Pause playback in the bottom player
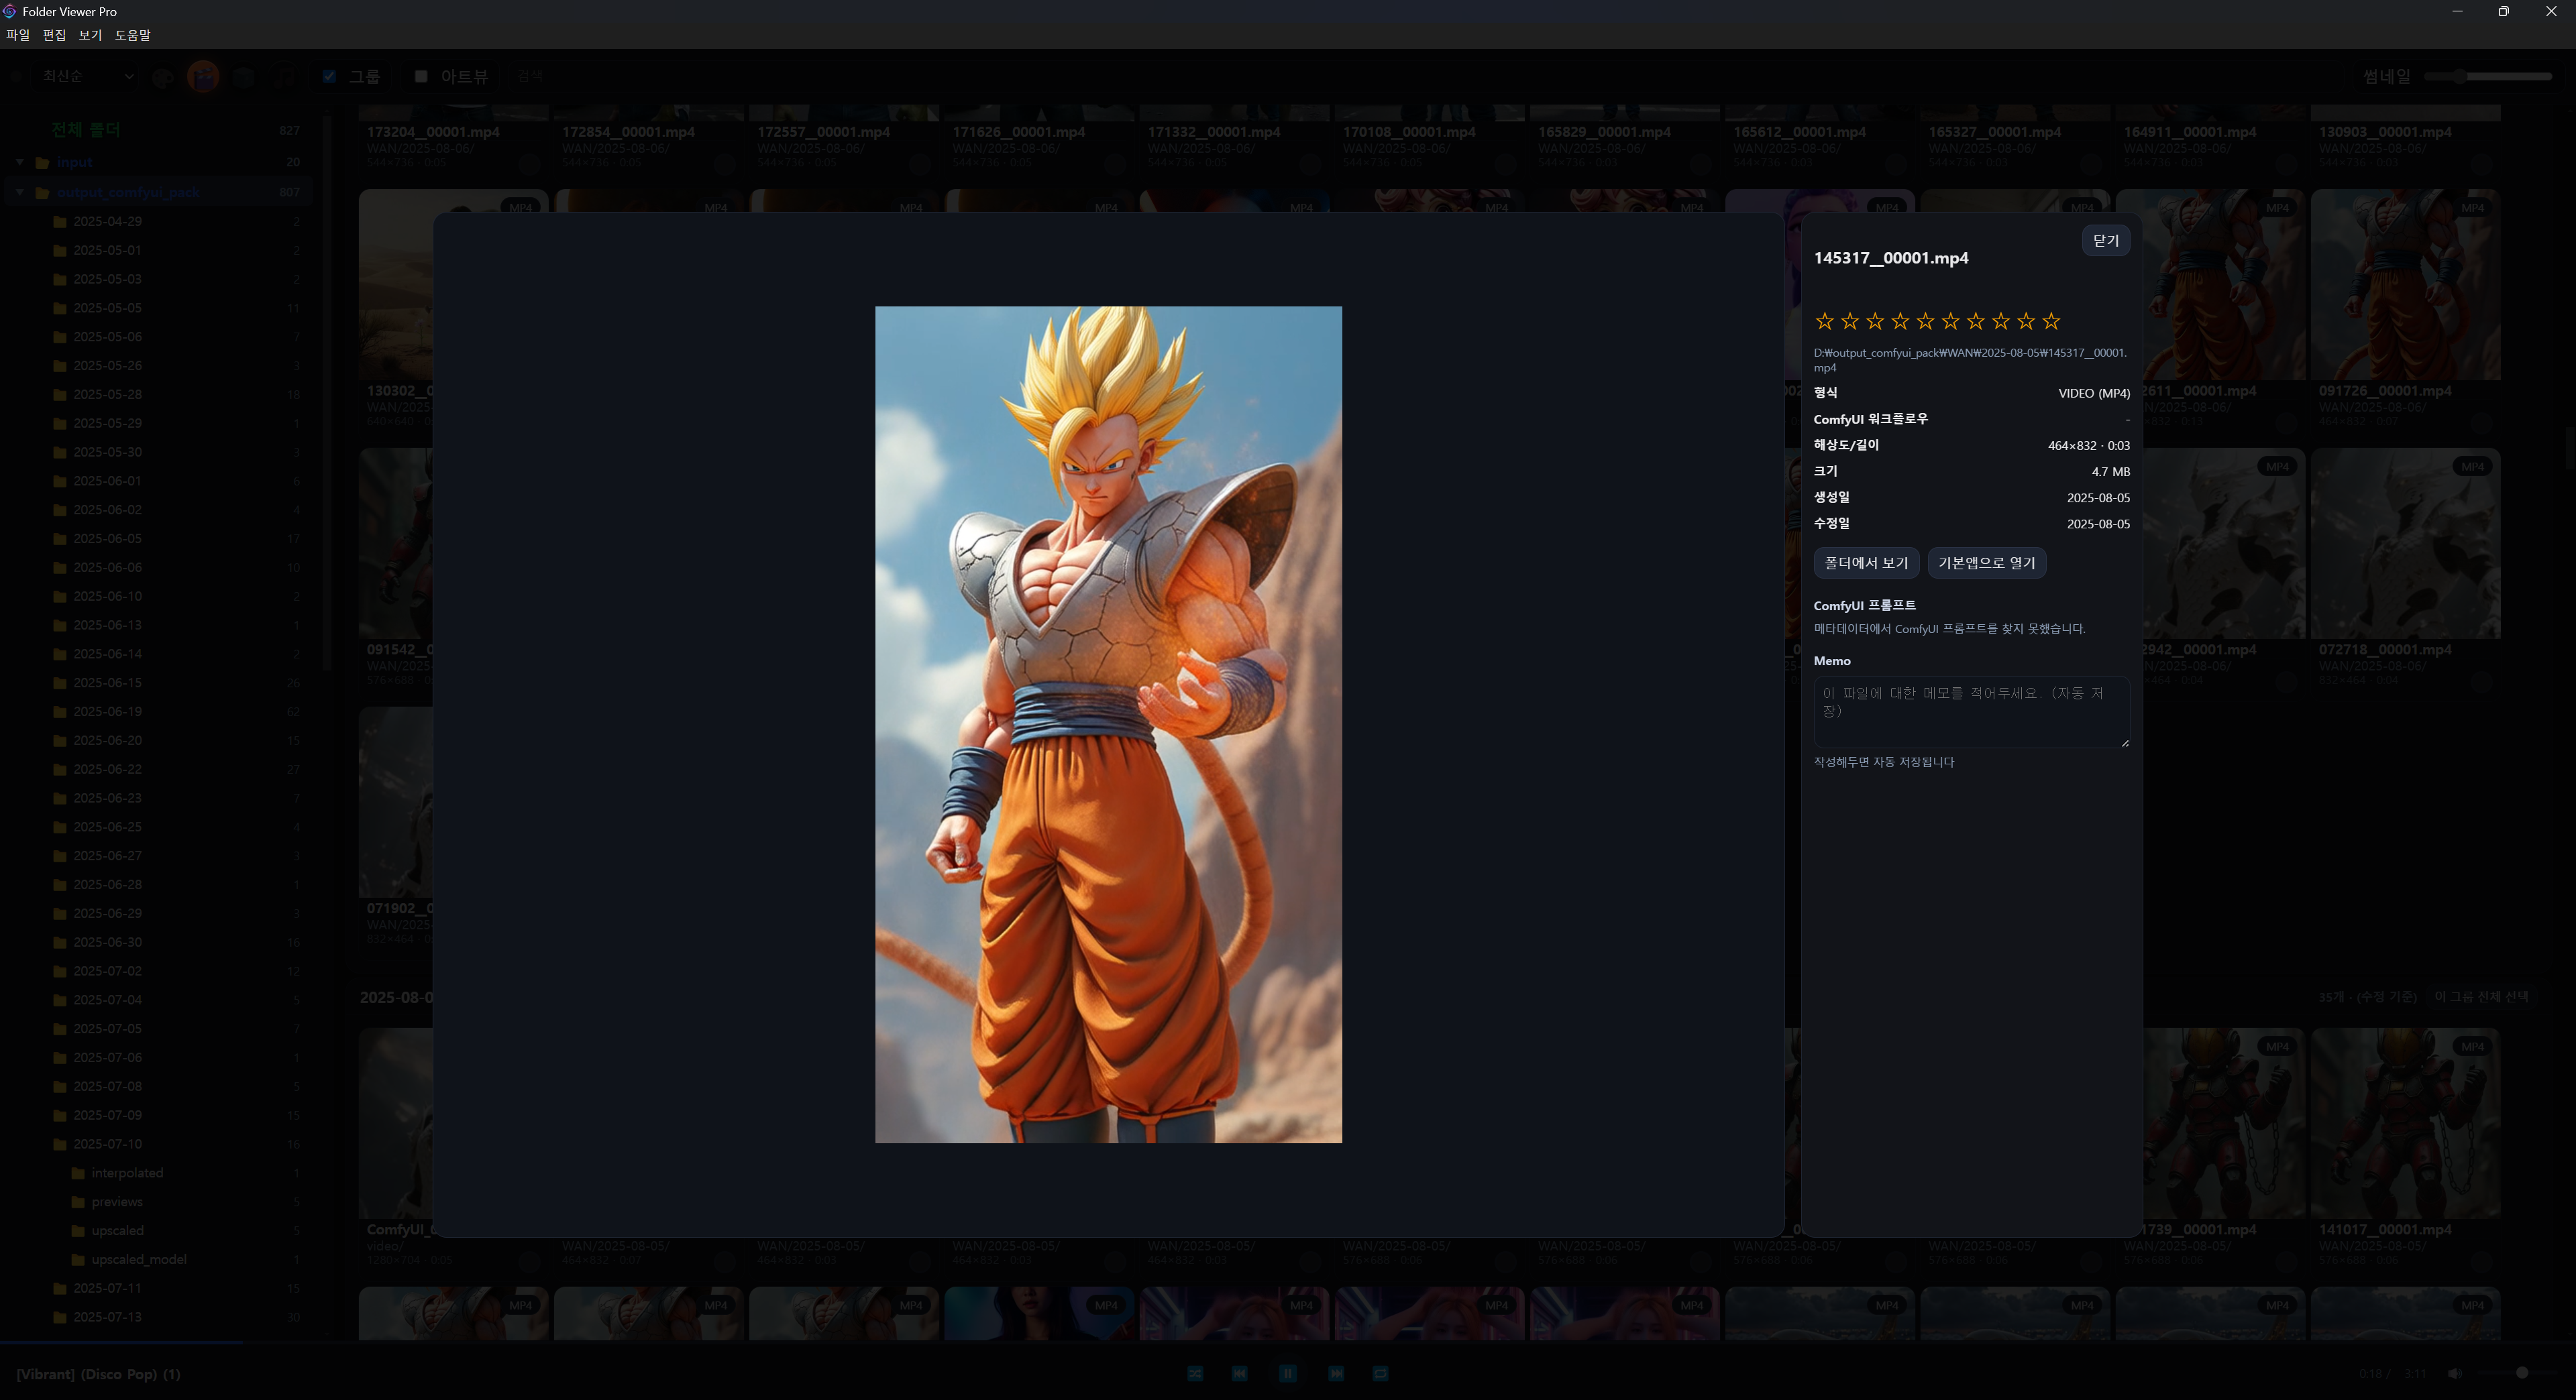This screenshot has width=2576, height=1400. click(x=1287, y=1373)
